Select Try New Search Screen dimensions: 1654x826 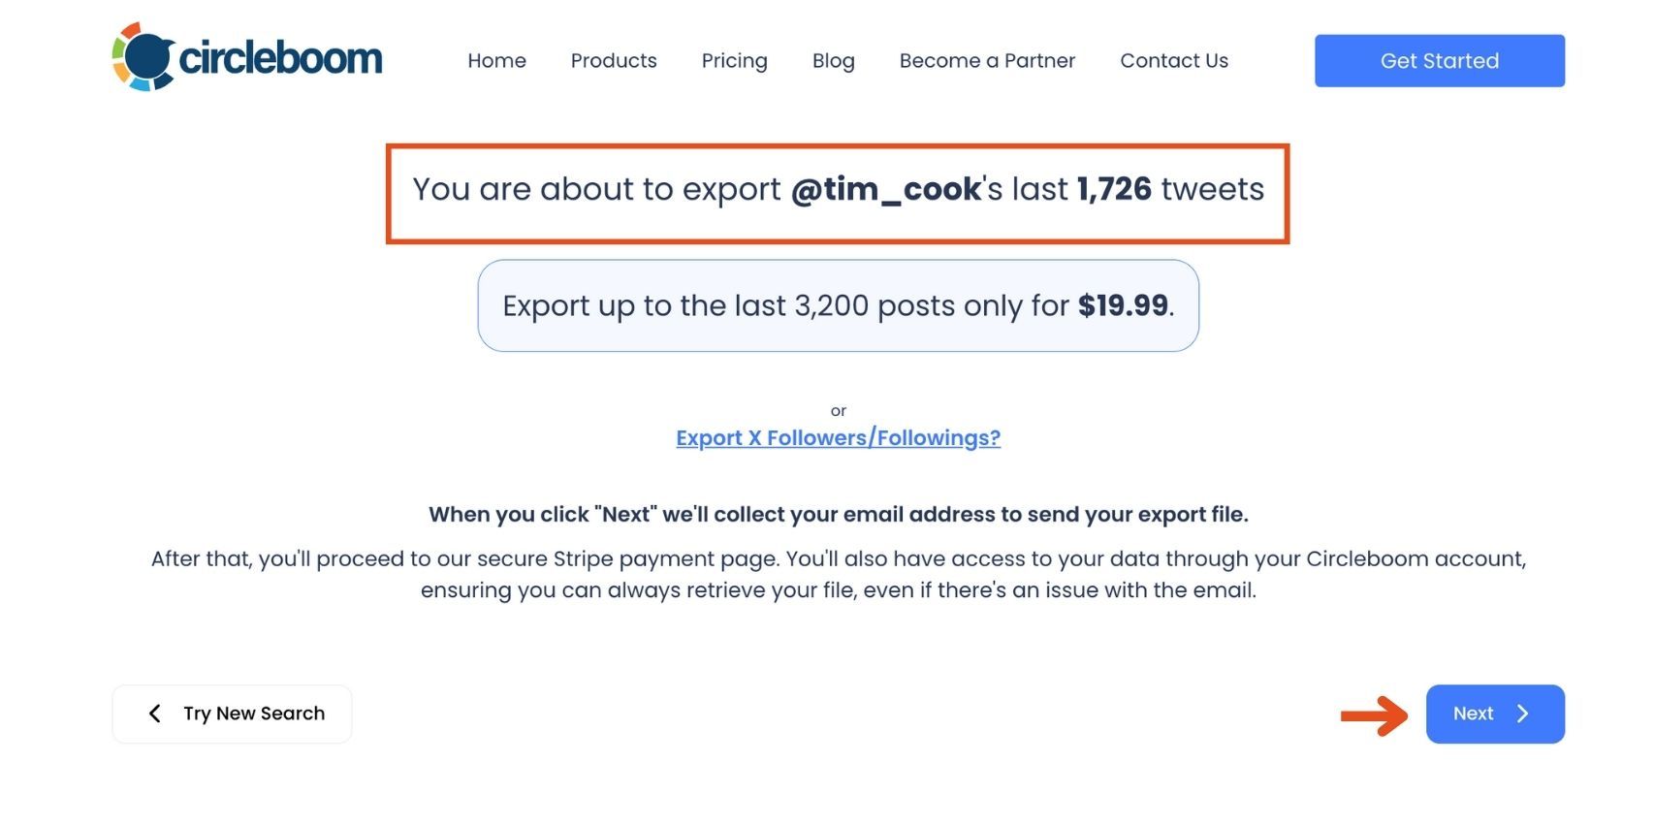coord(232,714)
